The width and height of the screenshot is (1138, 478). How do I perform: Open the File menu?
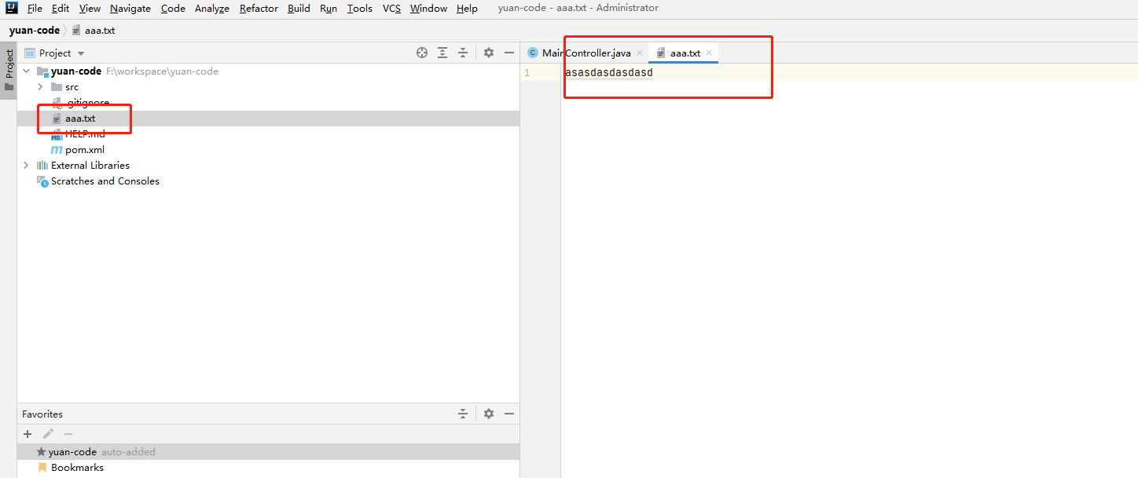coord(35,9)
